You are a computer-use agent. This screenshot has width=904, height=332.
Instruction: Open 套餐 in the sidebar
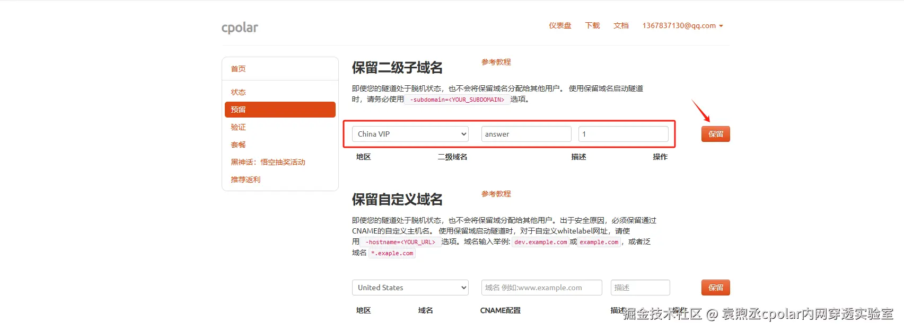click(x=238, y=145)
